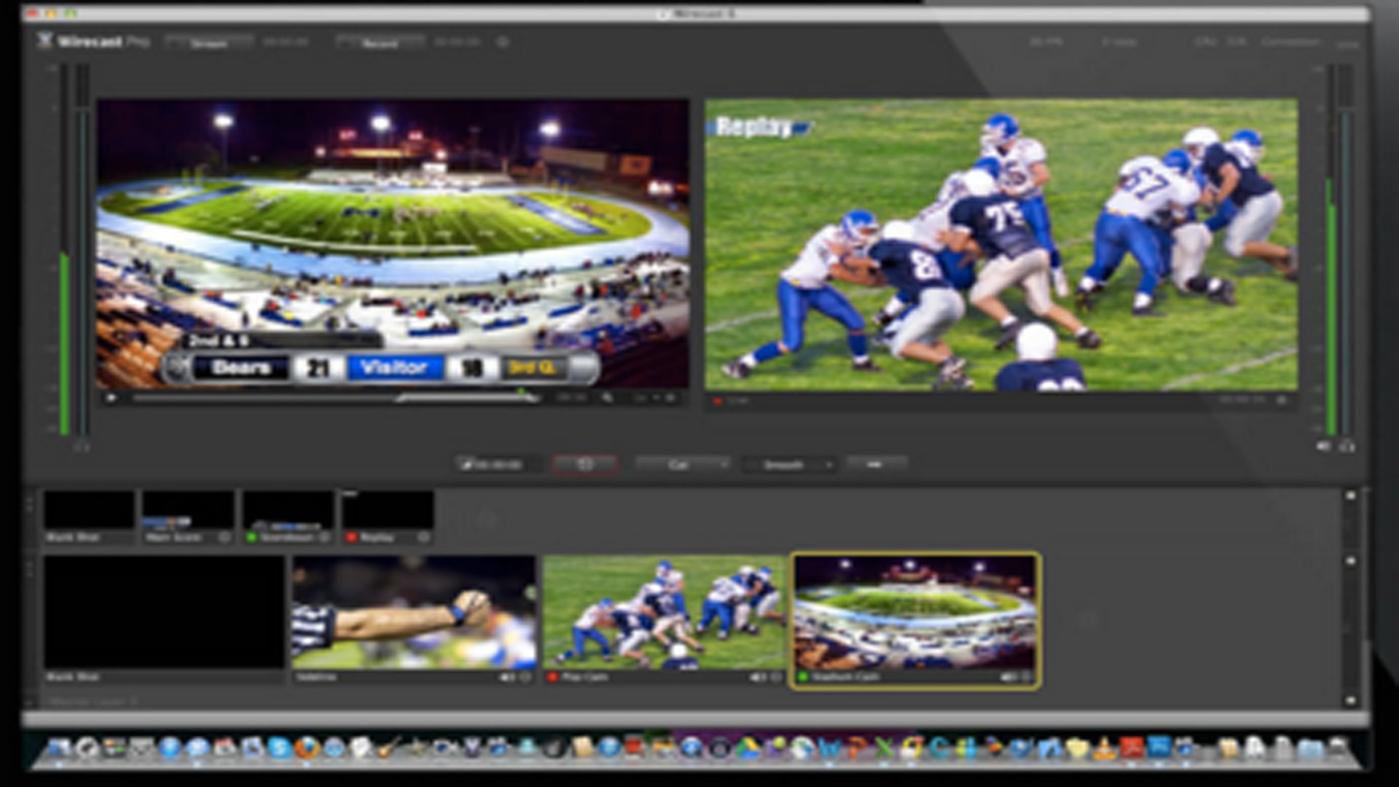This screenshot has width=1399, height=787.
Task: Click the Record button in the toolbar
Action: 380,42
